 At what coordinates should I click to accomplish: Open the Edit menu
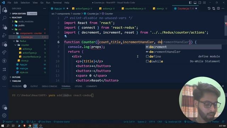pyautogui.click(x=16, y=2)
